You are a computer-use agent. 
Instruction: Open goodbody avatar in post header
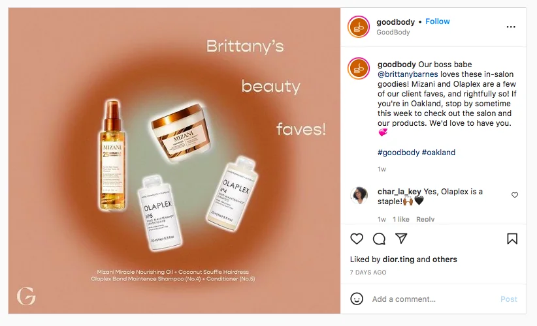click(359, 27)
